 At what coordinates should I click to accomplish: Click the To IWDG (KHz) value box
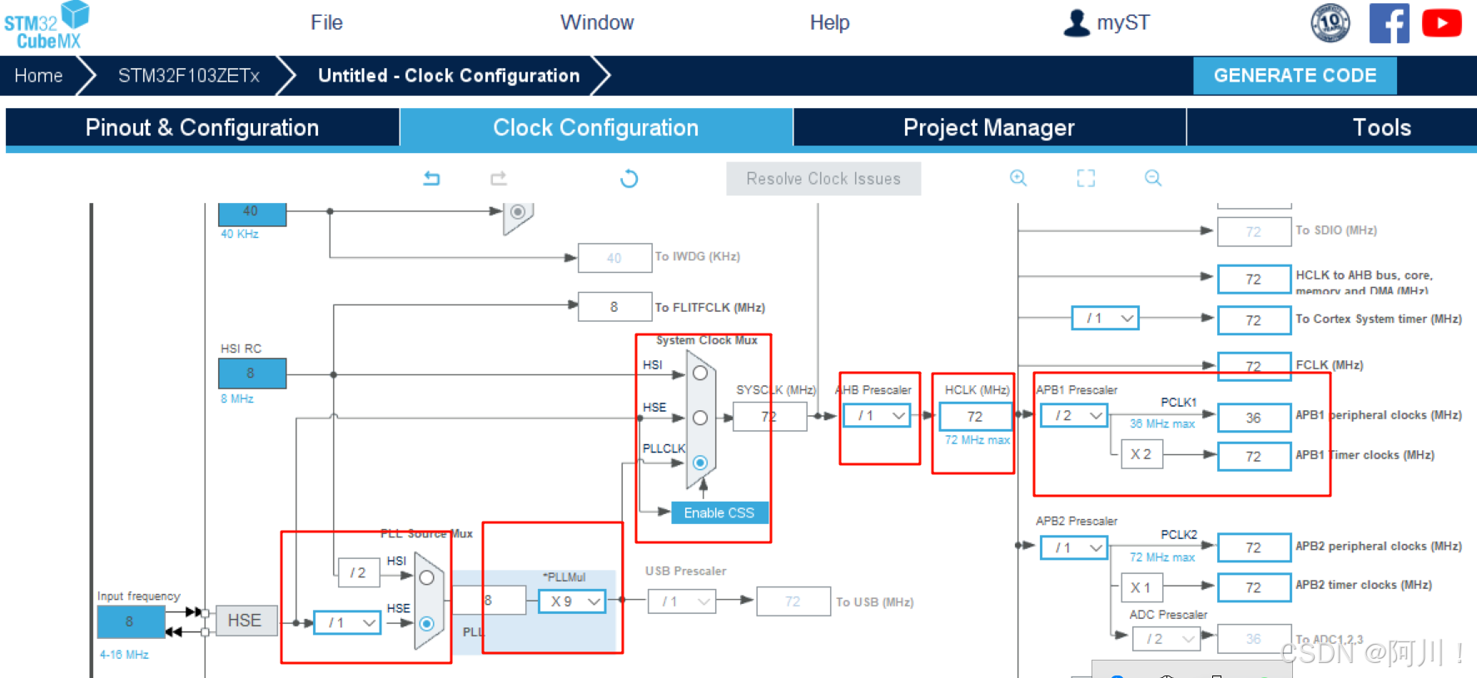(614, 258)
